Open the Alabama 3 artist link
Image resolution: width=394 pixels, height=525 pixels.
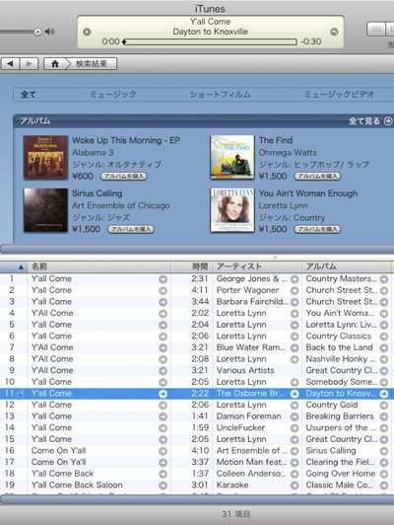pyautogui.click(x=93, y=153)
